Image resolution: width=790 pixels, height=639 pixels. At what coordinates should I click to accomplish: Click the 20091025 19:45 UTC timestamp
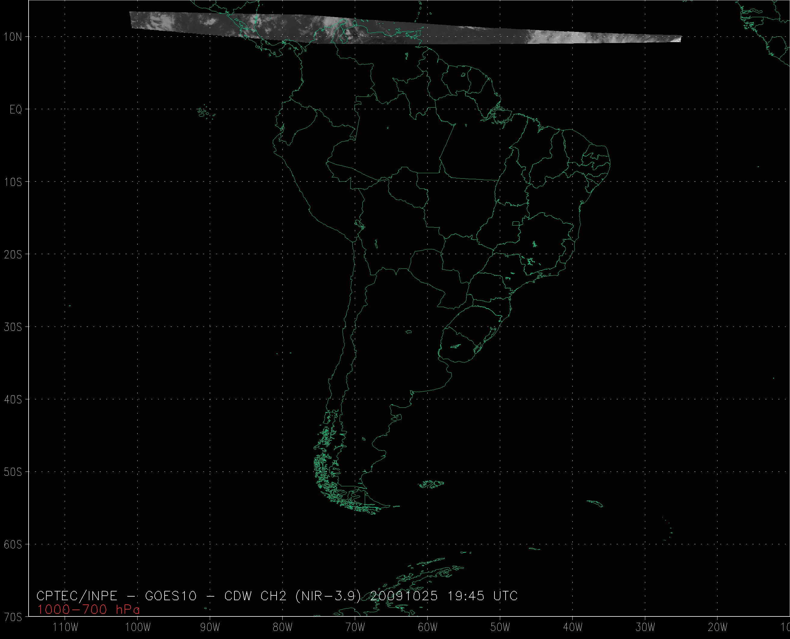tap(444, 596)
